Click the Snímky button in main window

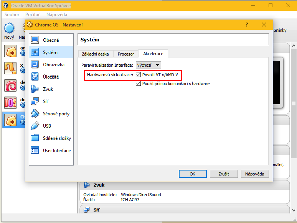coord(280,30)
